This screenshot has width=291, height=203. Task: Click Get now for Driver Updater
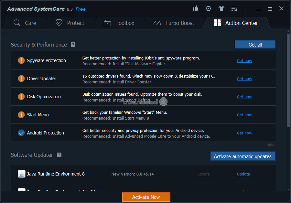pyautogui.click(x=244, y=79)
